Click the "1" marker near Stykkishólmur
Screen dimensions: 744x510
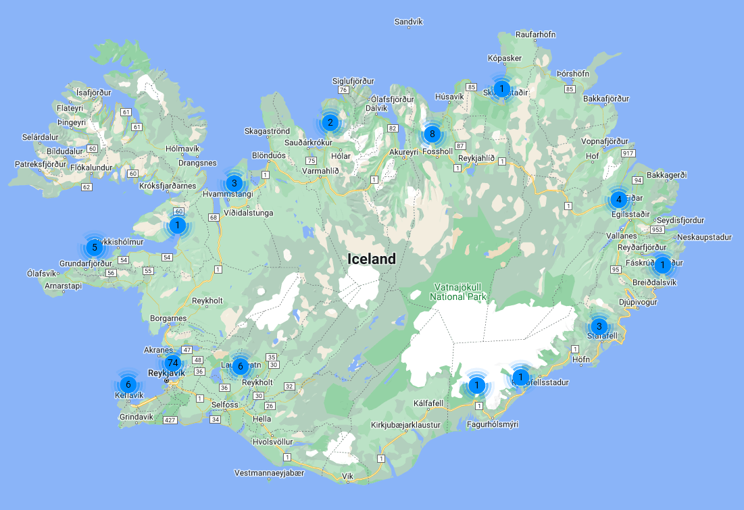point(177,225)
